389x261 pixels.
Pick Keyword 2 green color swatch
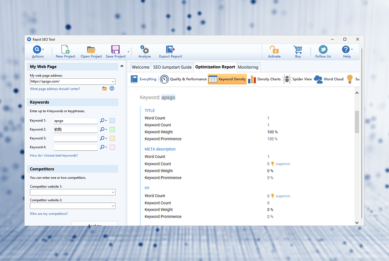112,129
